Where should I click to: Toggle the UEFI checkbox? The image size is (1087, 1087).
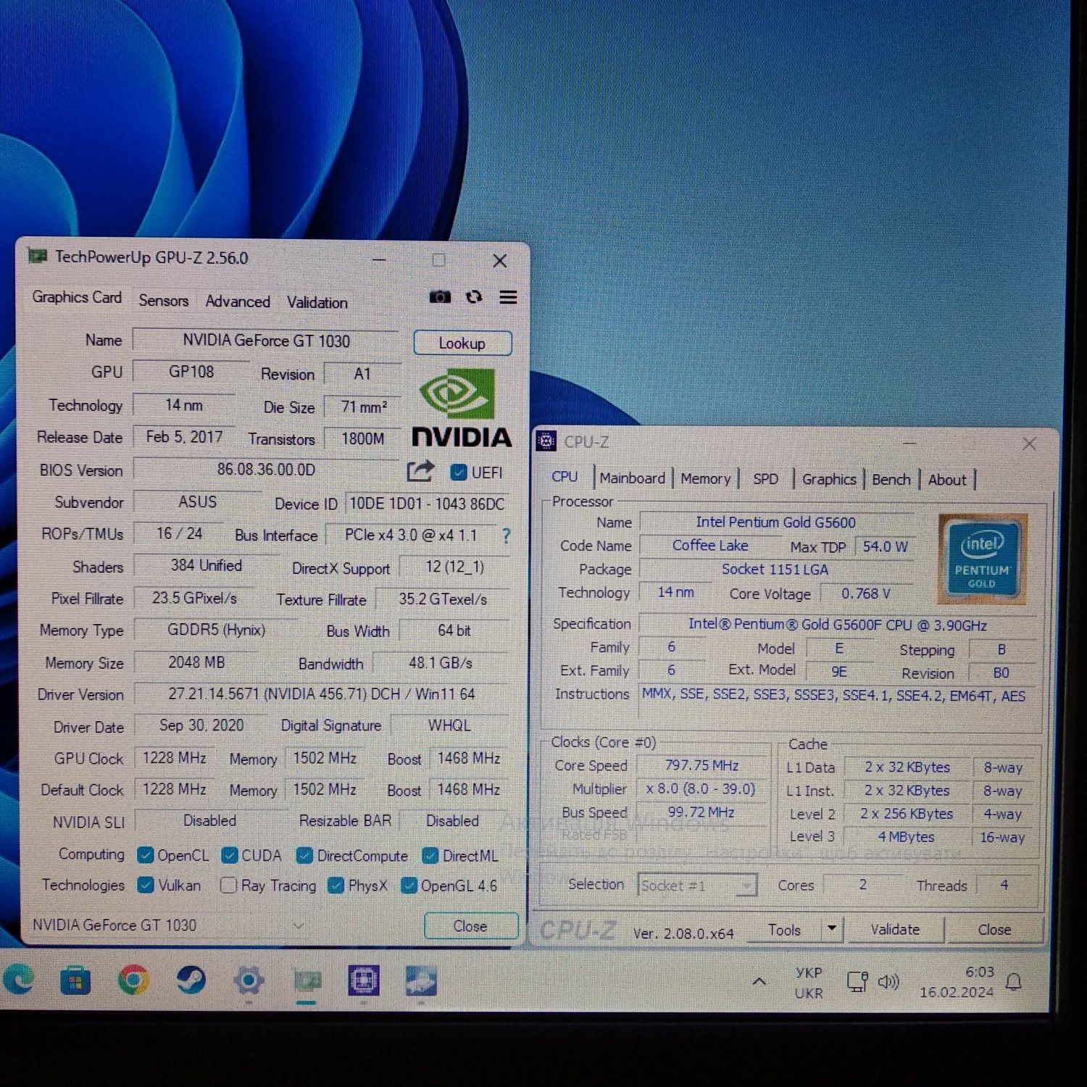[458, 472]
